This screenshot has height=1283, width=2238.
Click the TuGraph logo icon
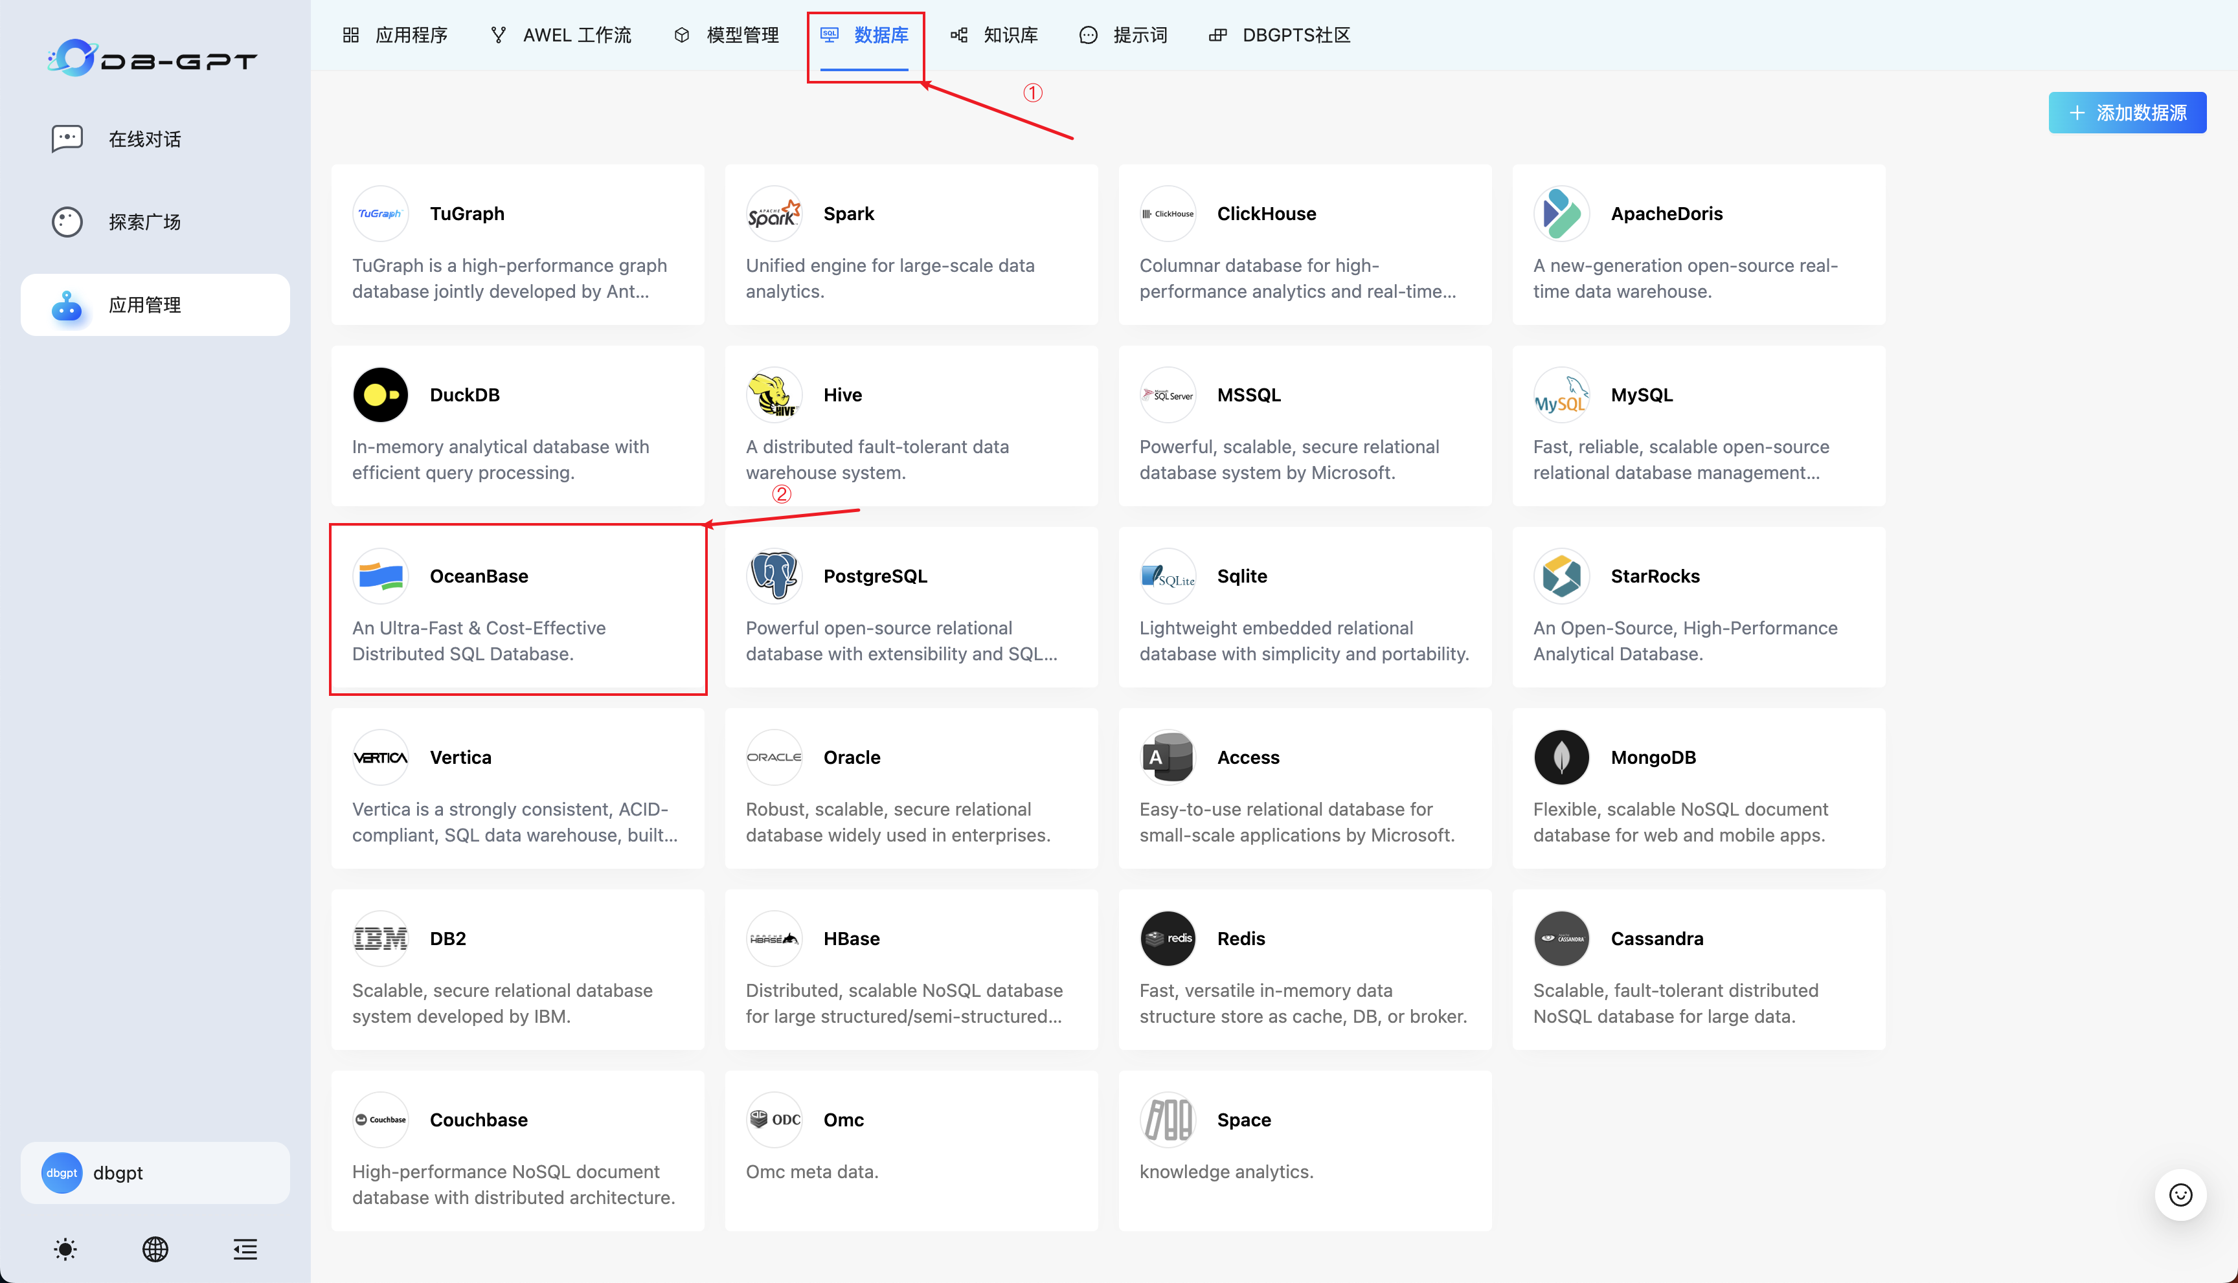tap(381, 213)
